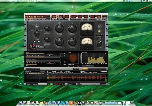The width and height of the screenshot is (152, 106).
Task: Click inside the orange audio waveform
Action: click(x=77, y=78)
